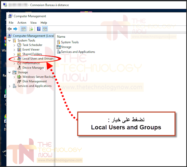Click the Device Manager icon in tree
187x167 pixels.
pyautogui.click(x=19, y=68)
